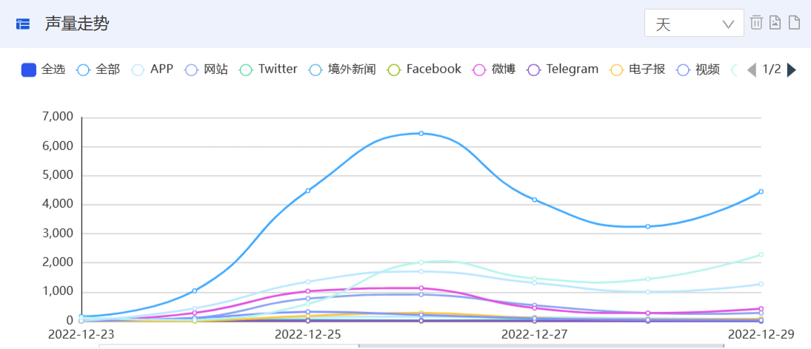Toggle the 电子报 legend item
811x349 pixels.
(x=637, y=70)
